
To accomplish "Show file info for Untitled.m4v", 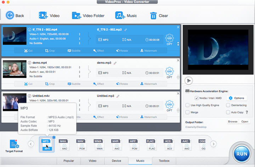I will (x=29, y=96).
